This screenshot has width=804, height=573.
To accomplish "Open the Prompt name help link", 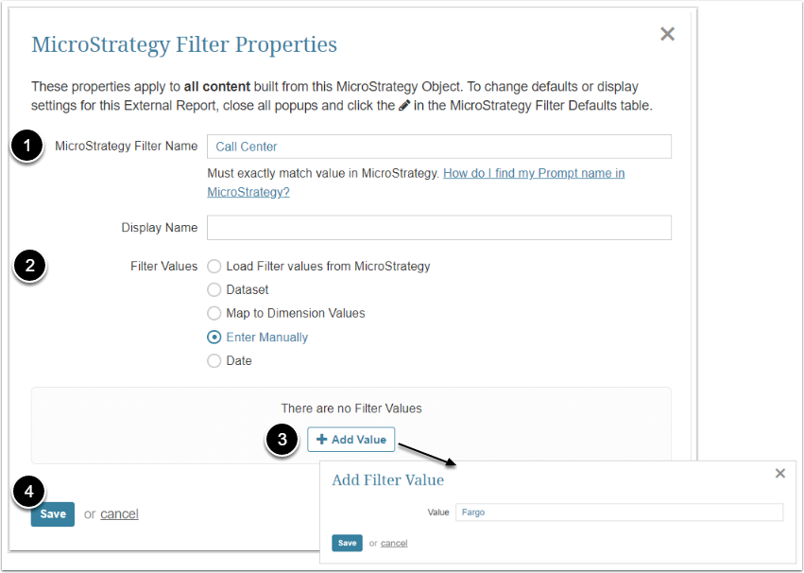I will (x=534, y=174).
